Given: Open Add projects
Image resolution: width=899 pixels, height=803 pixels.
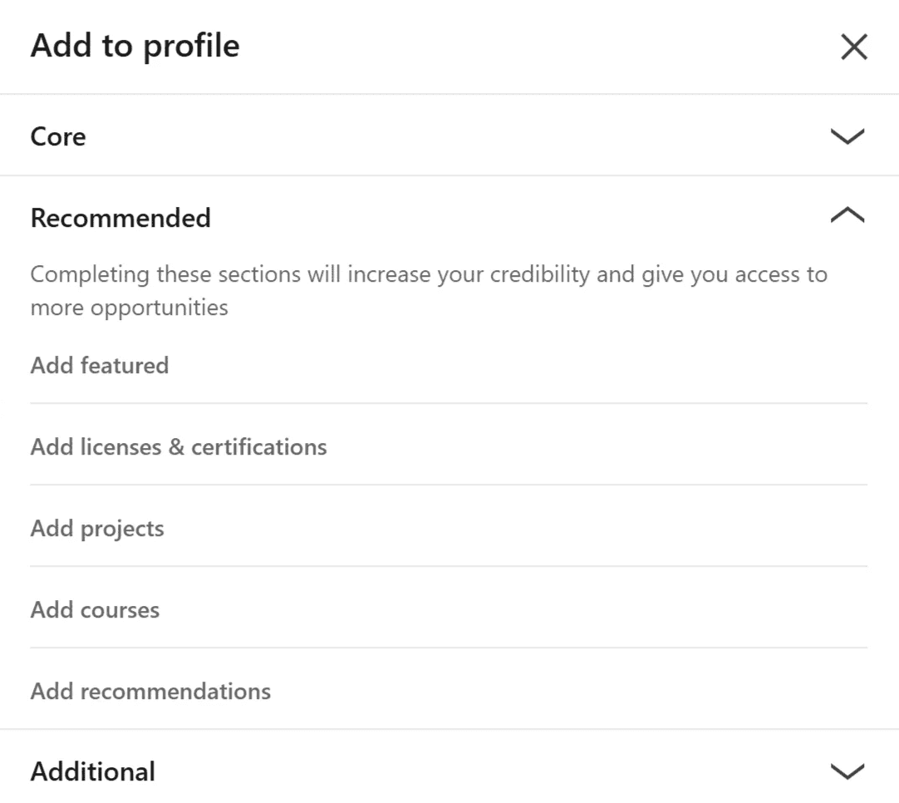Looking at the screenshot, I should 97,529.
